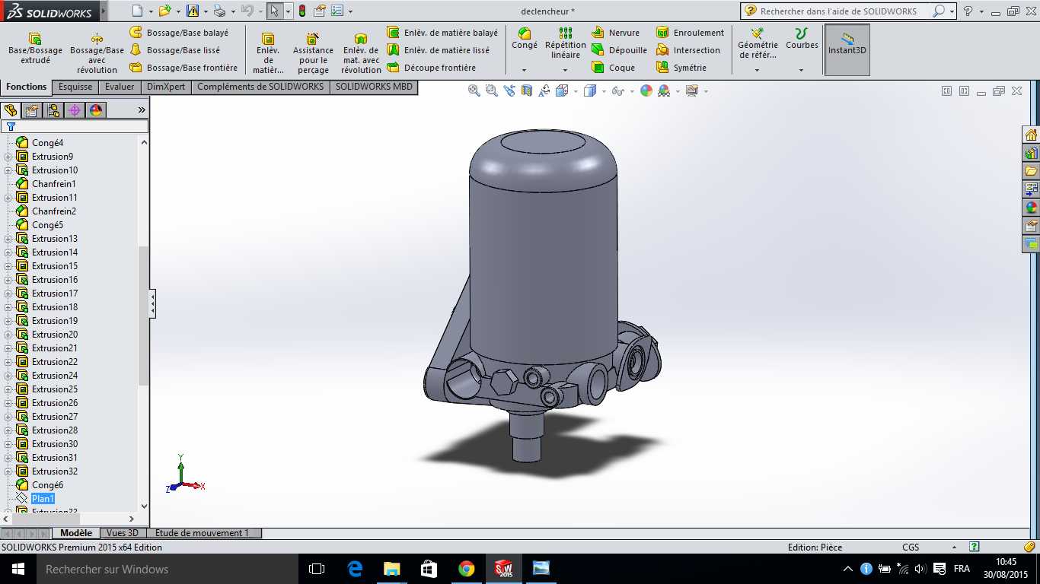Create a new document from quick toolbar

tap(137, 11)
